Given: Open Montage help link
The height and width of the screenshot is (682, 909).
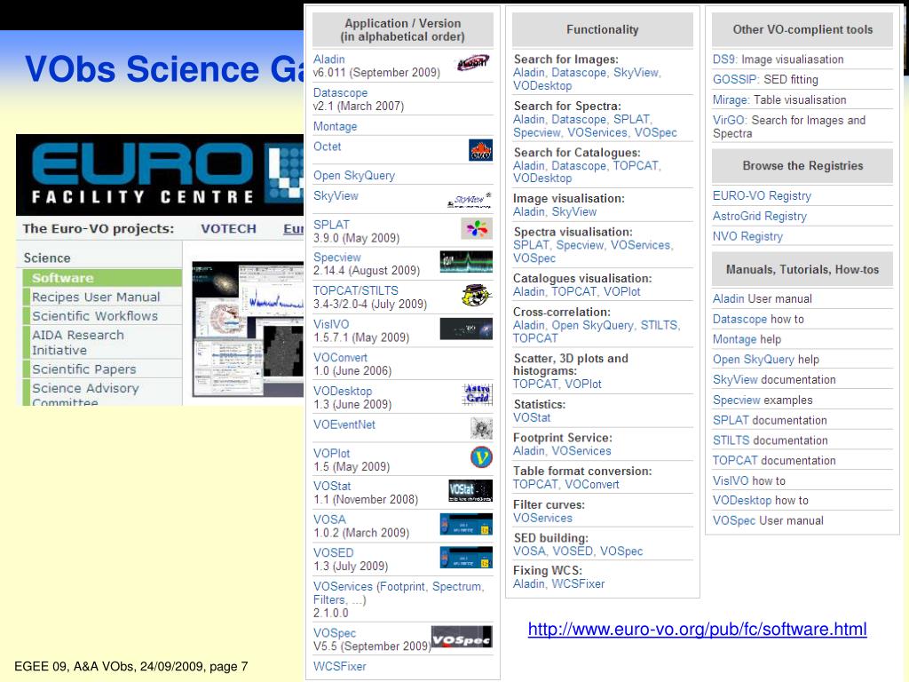Looking at the screenshot, I should coord(747,339).
